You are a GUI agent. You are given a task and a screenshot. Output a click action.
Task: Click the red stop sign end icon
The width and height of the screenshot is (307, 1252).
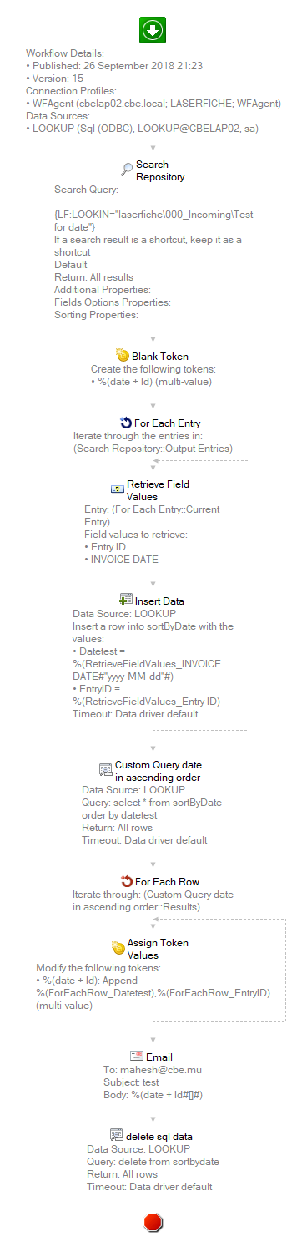click(153, 1222)
